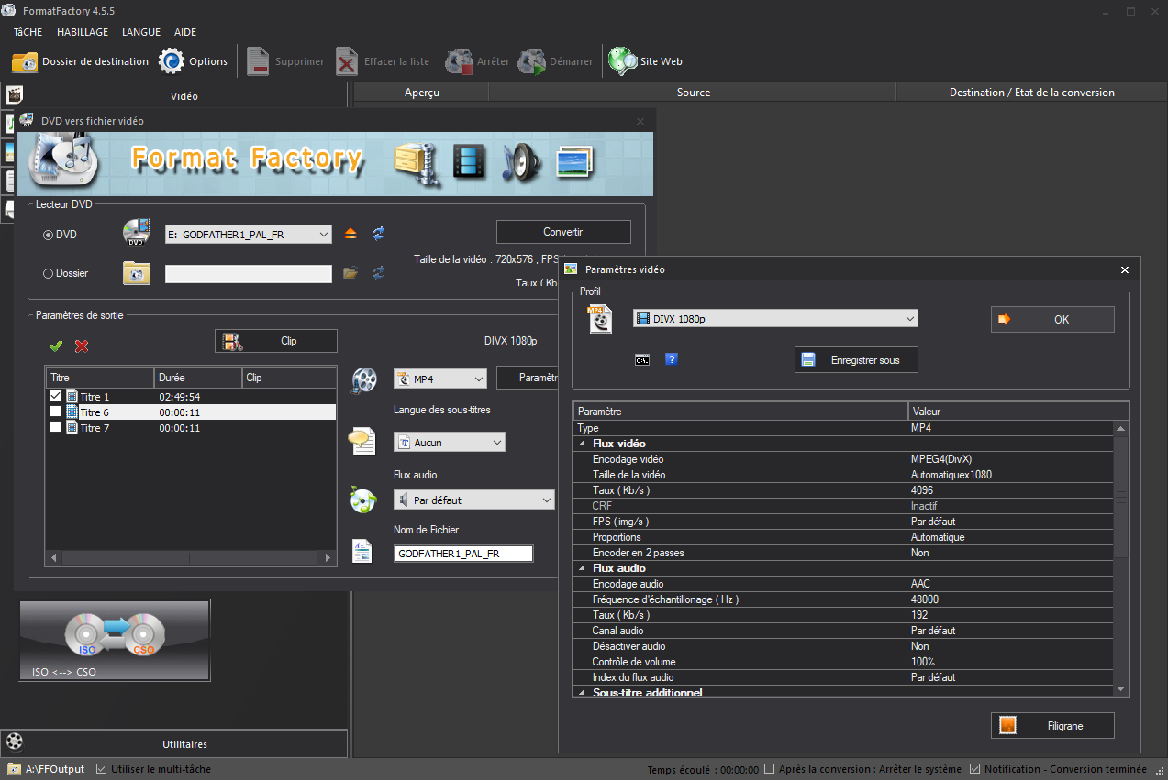Open the DIVX 1080p profile dropdown
The width and height of the screenshot is (1168, 780).
pos(775,318)
